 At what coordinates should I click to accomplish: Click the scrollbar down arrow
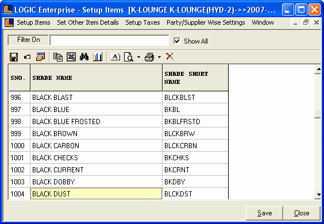coord(318,195)
